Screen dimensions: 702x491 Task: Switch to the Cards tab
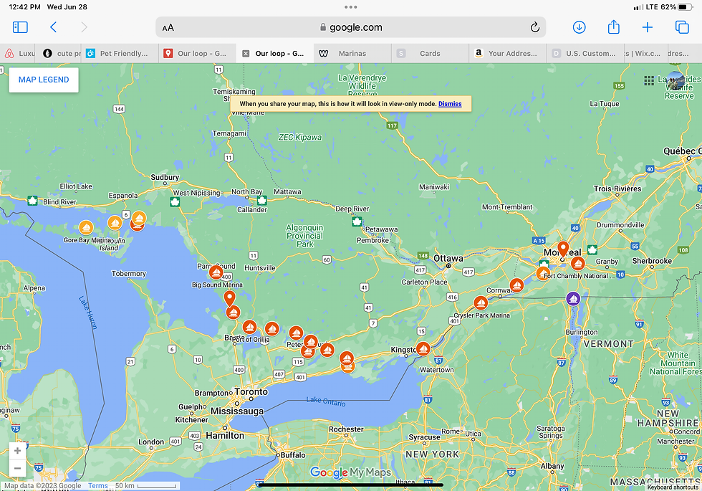coord(430,53)
